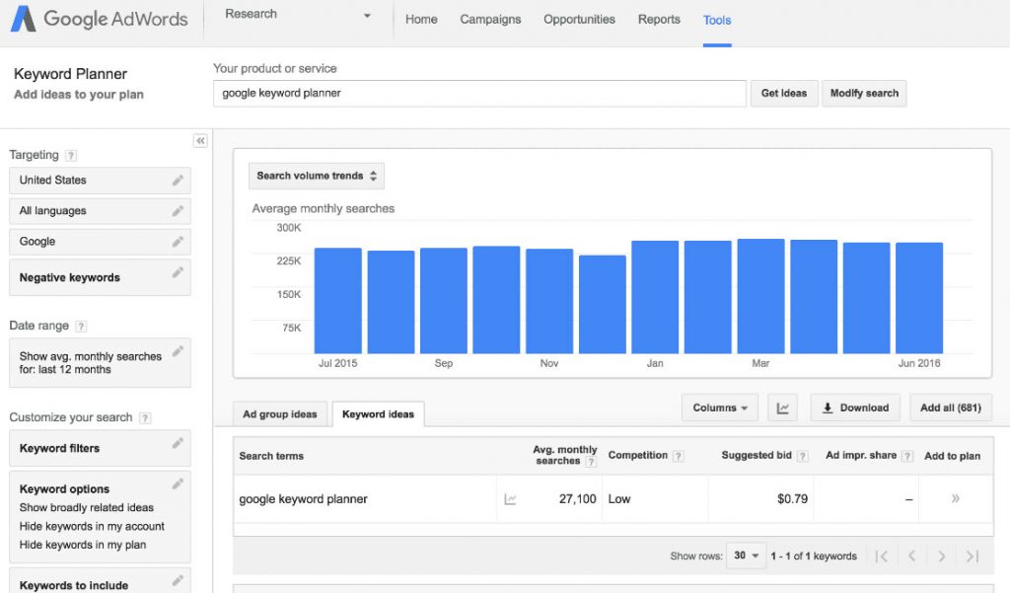Go to next page of keywords

[x=942, y=556]
